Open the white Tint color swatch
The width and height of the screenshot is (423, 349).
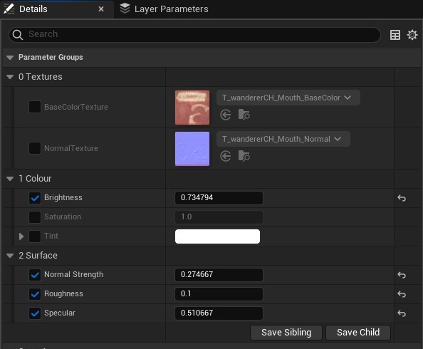click(x=217, y=236)
